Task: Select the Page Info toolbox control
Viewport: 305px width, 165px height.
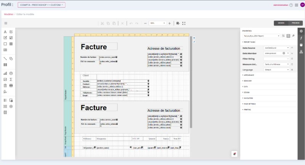Action: 11,100
